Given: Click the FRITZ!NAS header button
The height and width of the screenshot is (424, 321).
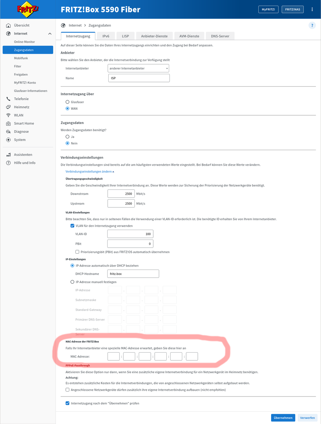Looking at the screenshot, I should coord(292,10).
